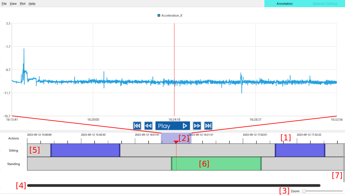Open the File menu
The image size is (345, 195).
click(x=4, y=4)
